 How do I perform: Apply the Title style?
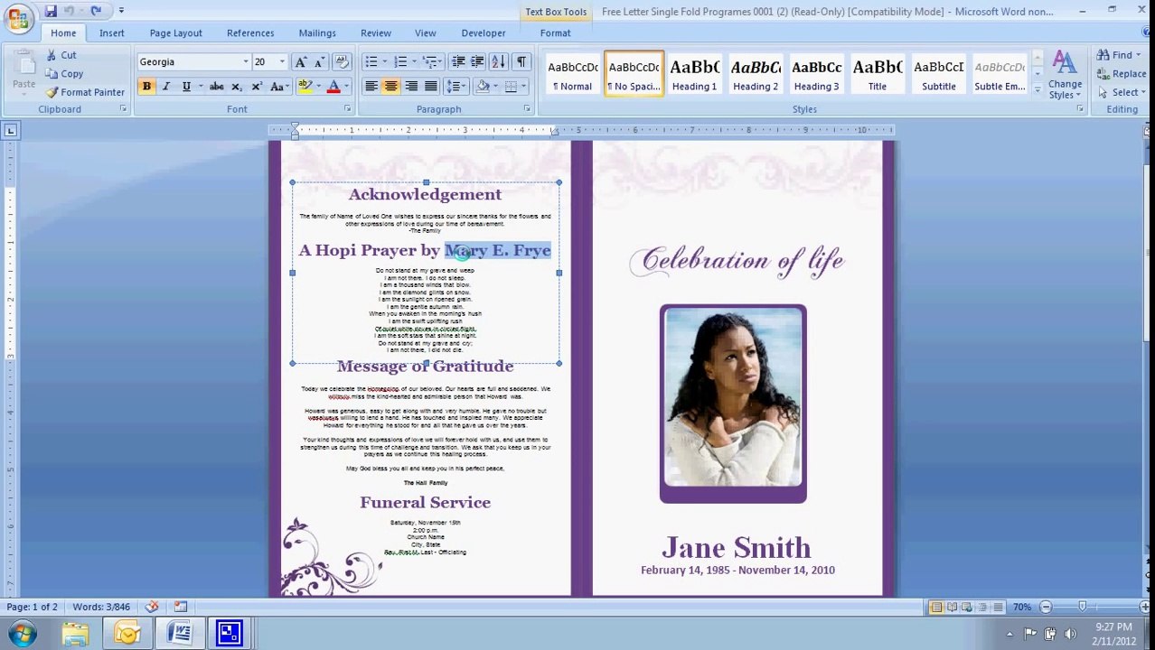click(x=878, y=74)
